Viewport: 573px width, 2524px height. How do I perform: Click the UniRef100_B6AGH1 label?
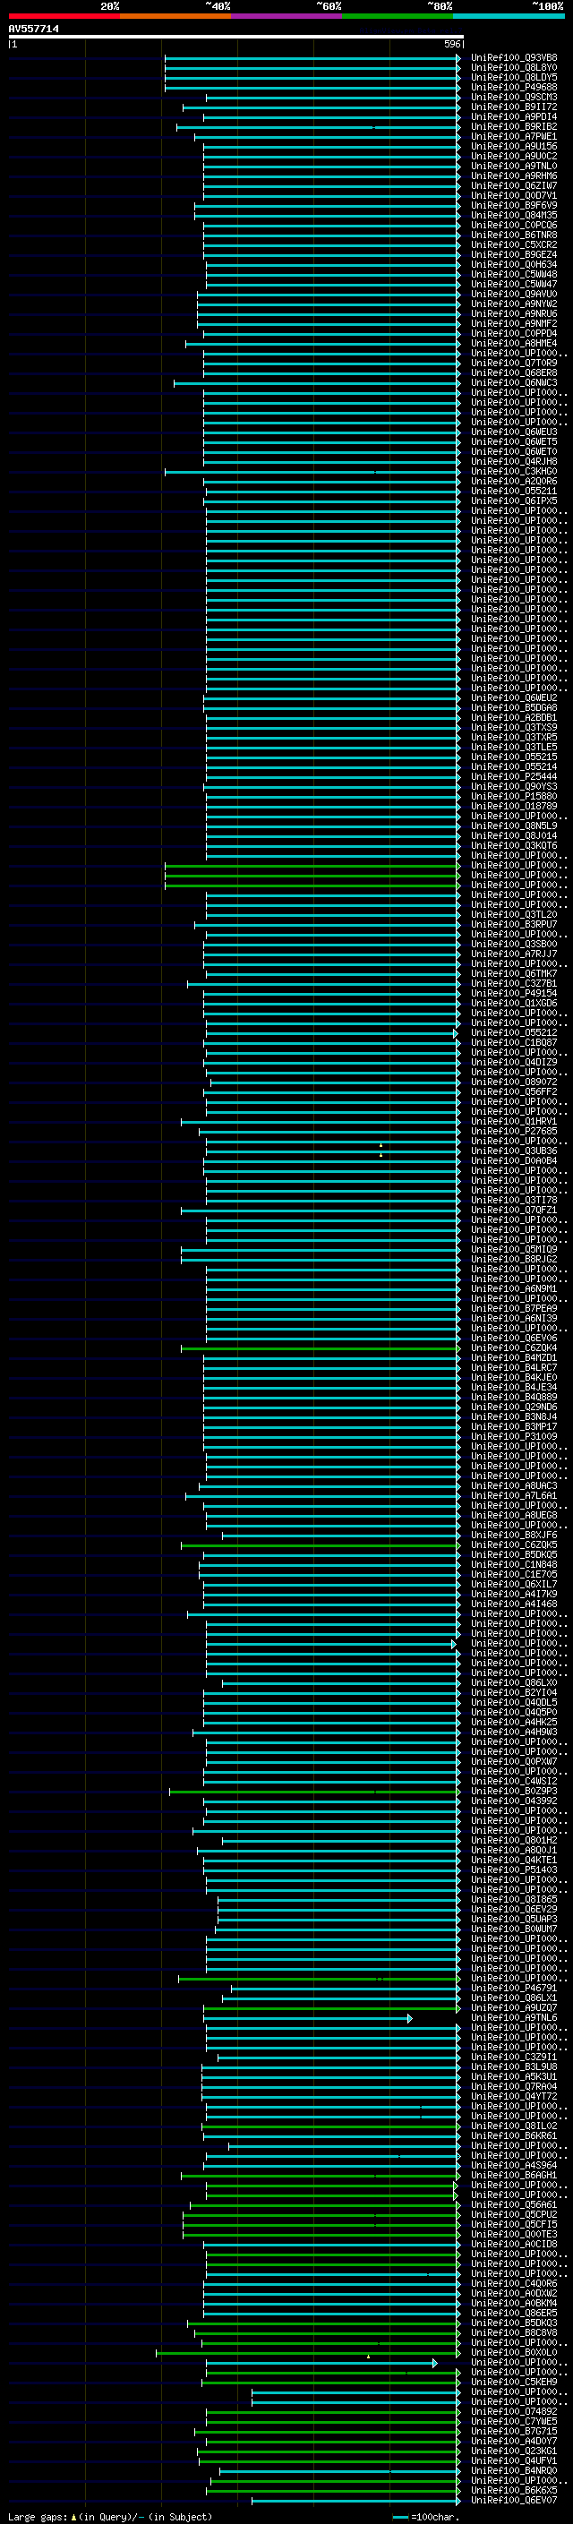[x=514, y=2175]
